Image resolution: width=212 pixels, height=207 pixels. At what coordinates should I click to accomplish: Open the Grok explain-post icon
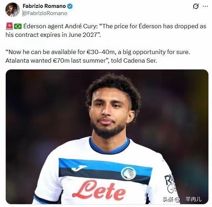click(x=196, y=6)
